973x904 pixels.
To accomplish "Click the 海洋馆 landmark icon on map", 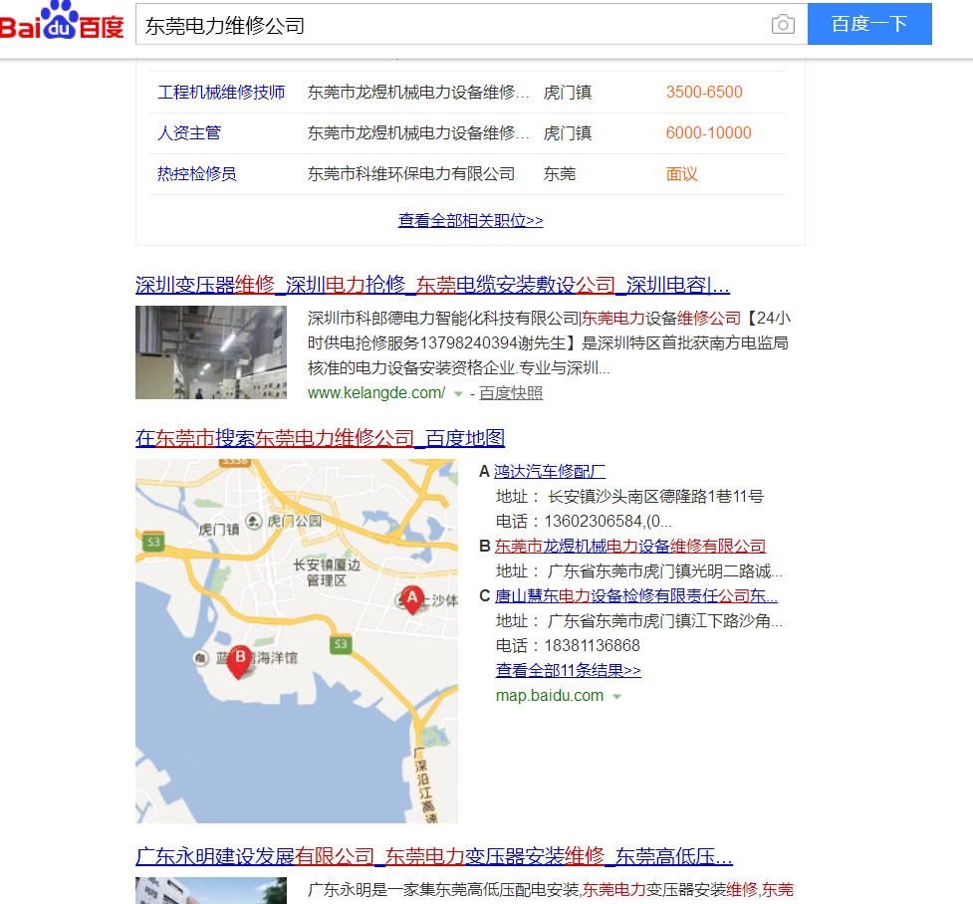I will click(200, 658).
